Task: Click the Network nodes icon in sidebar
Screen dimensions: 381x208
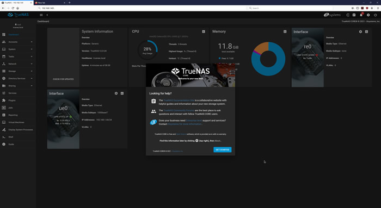Action: tap(4, 64)
